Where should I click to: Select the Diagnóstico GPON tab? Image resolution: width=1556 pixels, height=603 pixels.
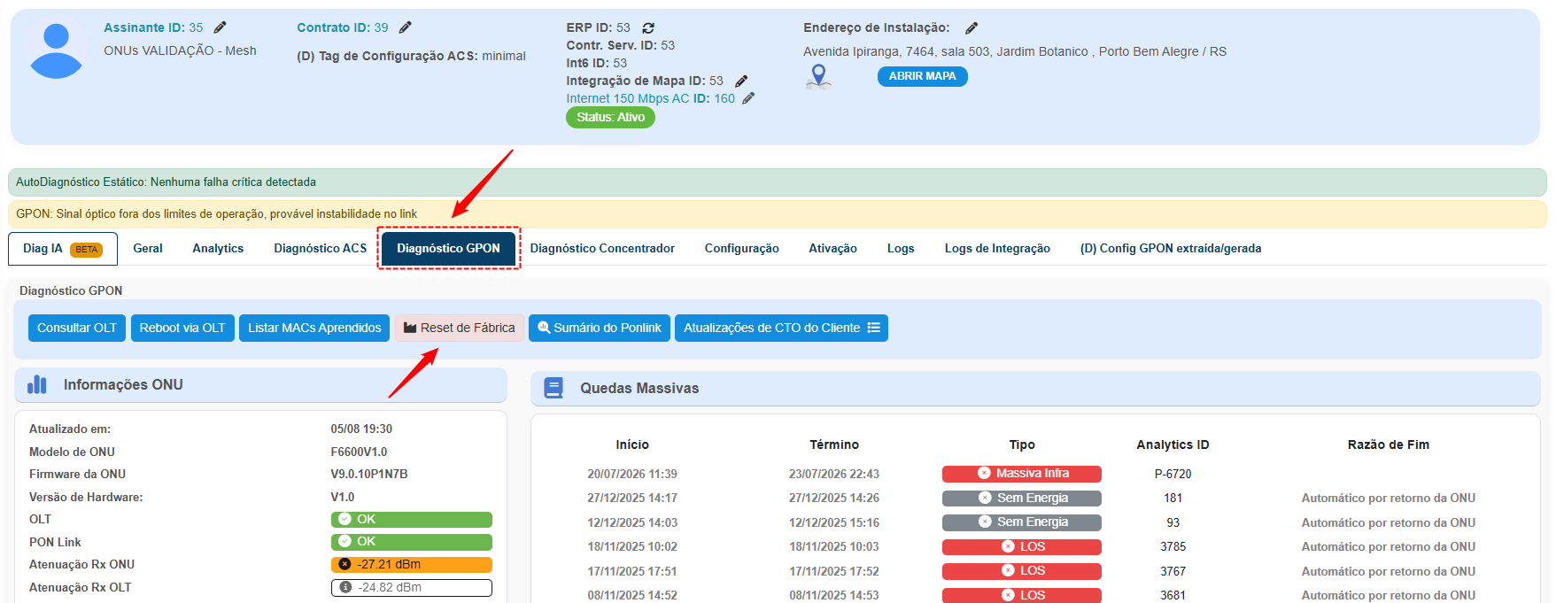(x=449, y=249)
